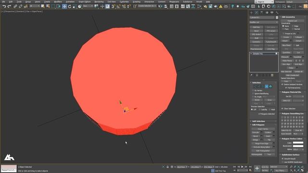The height and width of the screenshot is (173, 308).
Task: Open the Motion command panel tab
Action: click(267, 12)
